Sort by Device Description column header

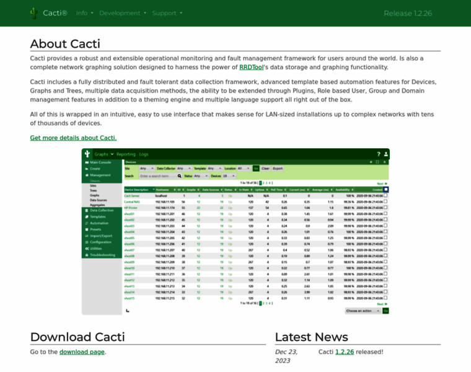coord(139,190)
